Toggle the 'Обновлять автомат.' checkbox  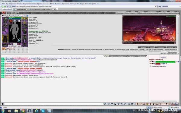click(150, 66)
